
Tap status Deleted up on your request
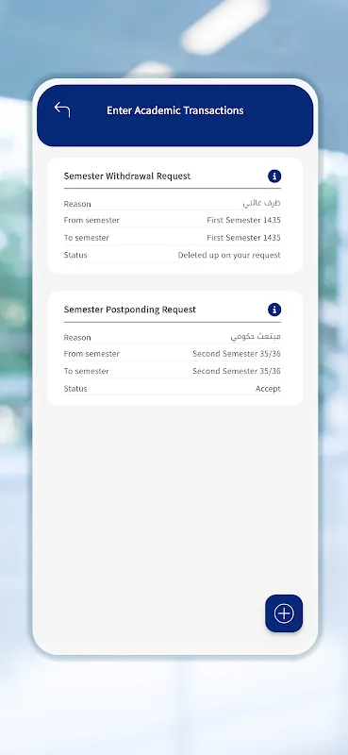click(x=229, y=255)
